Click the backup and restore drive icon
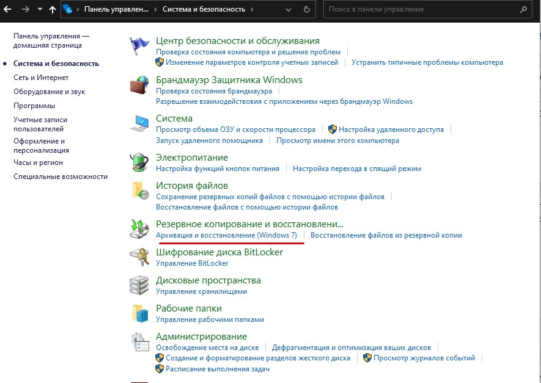Image resolution: width=541 pixels, height=383 pixels. click(140, 229)
